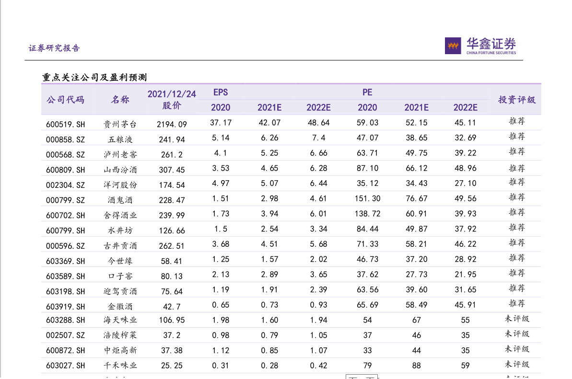
Task: Select company name 舍得酒业
Action: pyautogui.click(x=120, y=216)
